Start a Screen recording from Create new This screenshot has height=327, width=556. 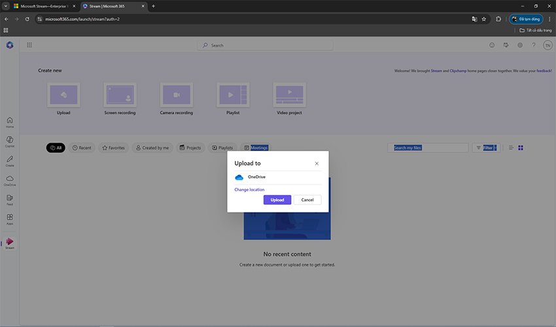[120, 99]
